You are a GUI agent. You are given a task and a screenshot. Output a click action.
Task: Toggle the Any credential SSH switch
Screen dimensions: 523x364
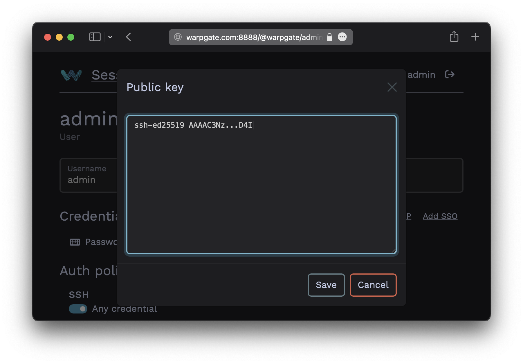click(x=78, y=309)
